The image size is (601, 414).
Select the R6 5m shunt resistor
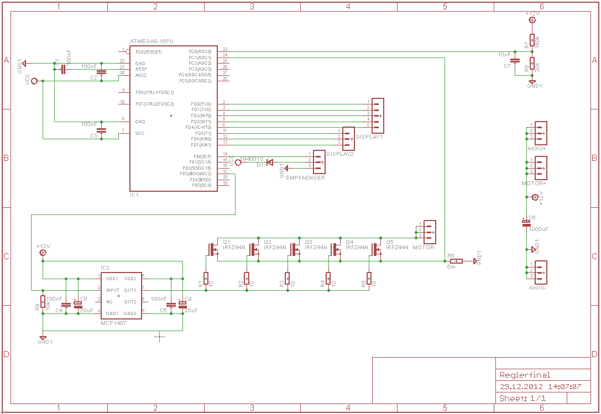[x=457, y=261]
